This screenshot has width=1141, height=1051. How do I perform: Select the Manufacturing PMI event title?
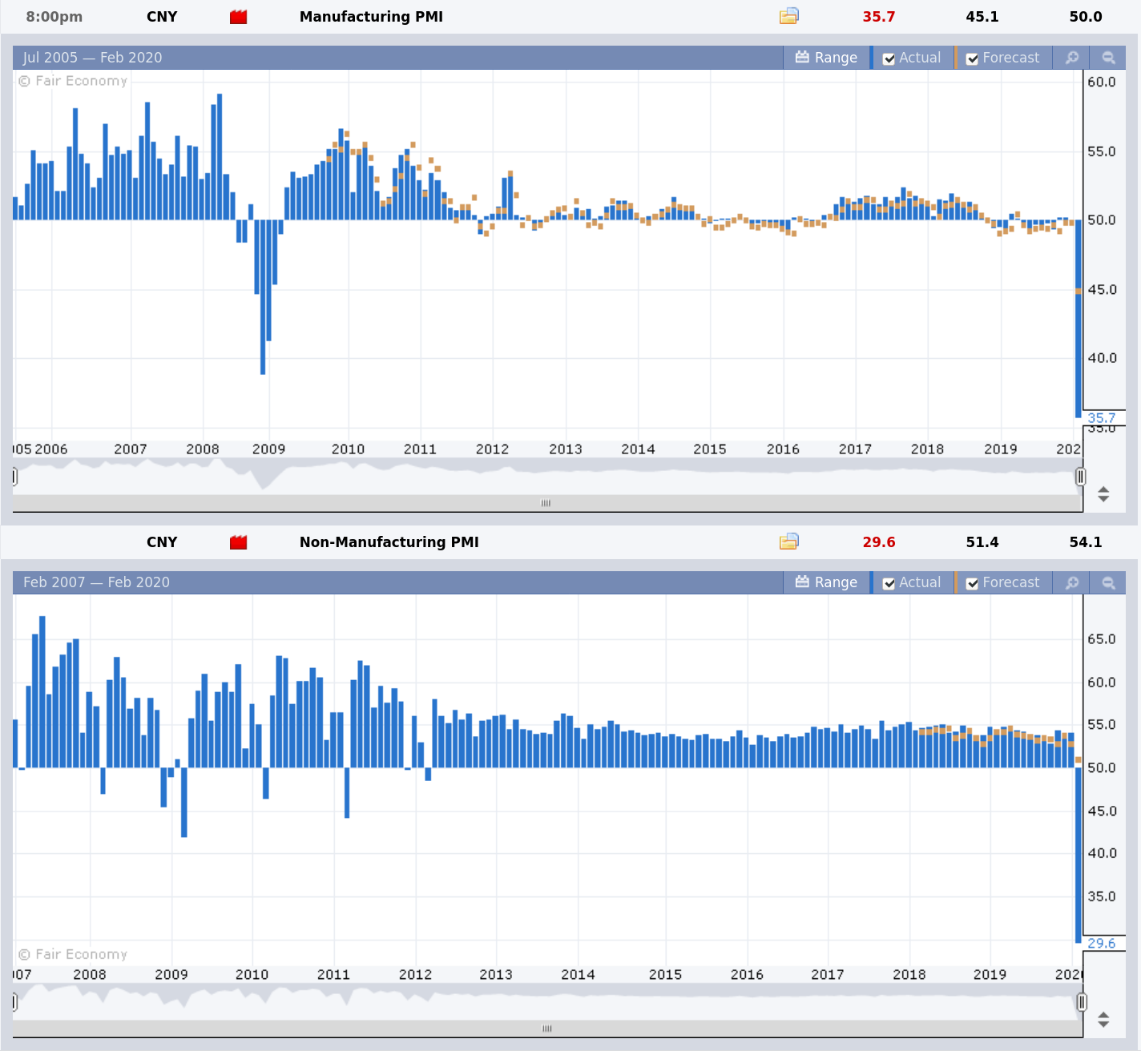371,17
